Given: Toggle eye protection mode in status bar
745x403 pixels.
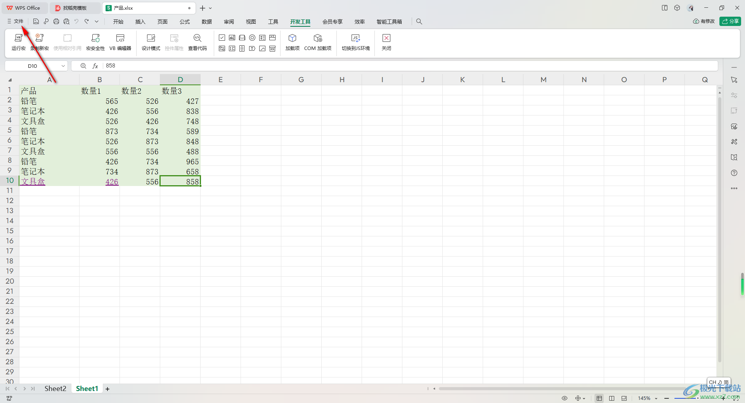Looking at the screenshot, I should click(x=565, y=398).
